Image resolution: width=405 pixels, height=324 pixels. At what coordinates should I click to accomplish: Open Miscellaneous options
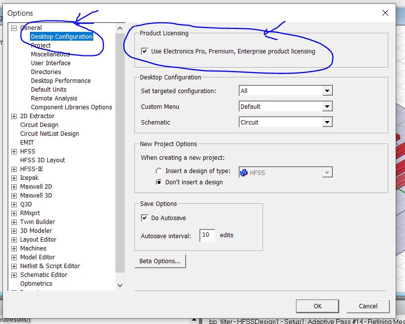point(51,54)
